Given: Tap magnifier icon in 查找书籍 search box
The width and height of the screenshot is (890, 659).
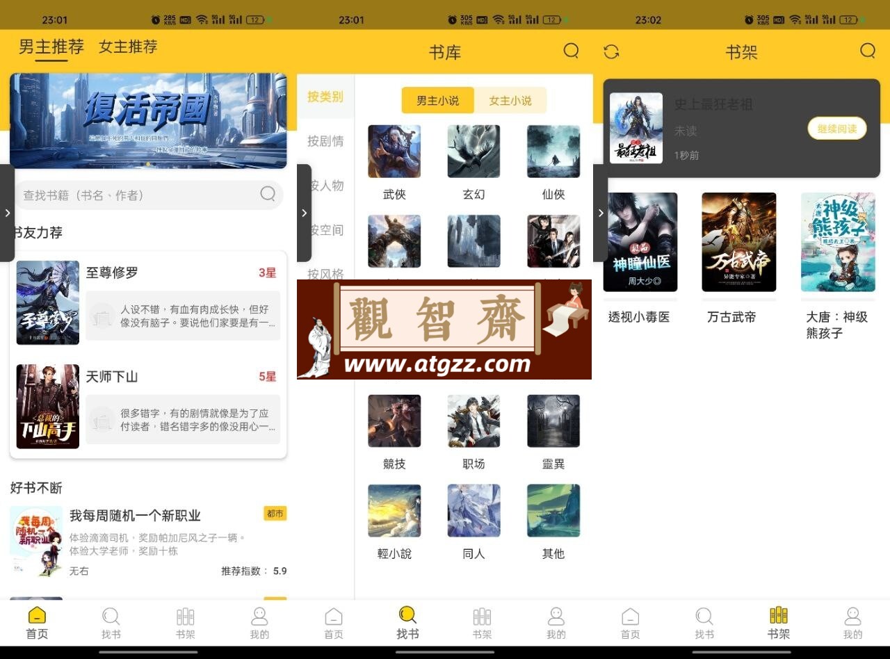Looking at the screenshot, I should [x=268, y=194].
